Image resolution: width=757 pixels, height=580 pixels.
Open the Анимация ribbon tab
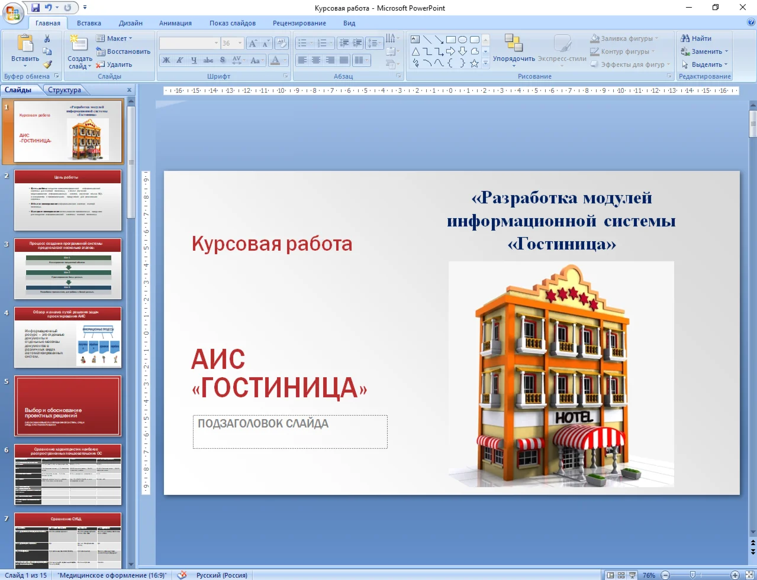(x=175, y=23)
